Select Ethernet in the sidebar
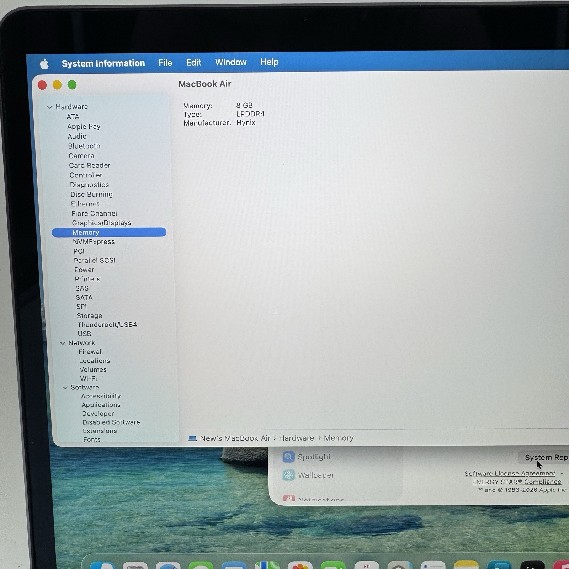This screenshot has height=569, width=569. [85, 204]
